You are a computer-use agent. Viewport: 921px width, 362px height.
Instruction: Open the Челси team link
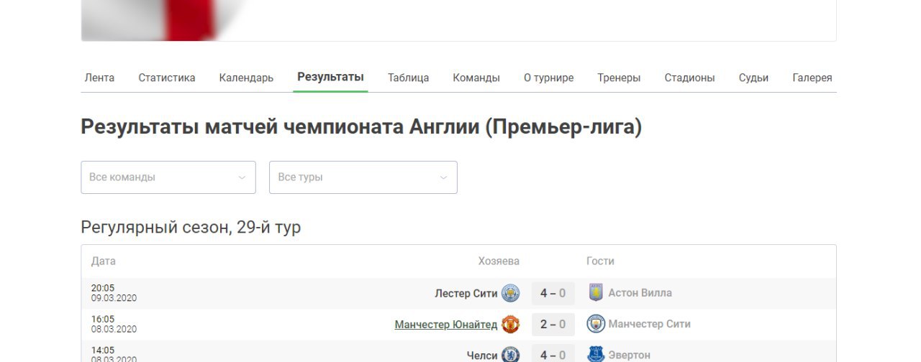click(482, 356)
